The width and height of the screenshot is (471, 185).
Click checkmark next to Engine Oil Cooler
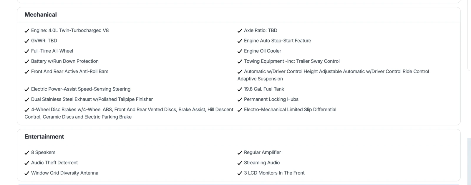point(240,51)
